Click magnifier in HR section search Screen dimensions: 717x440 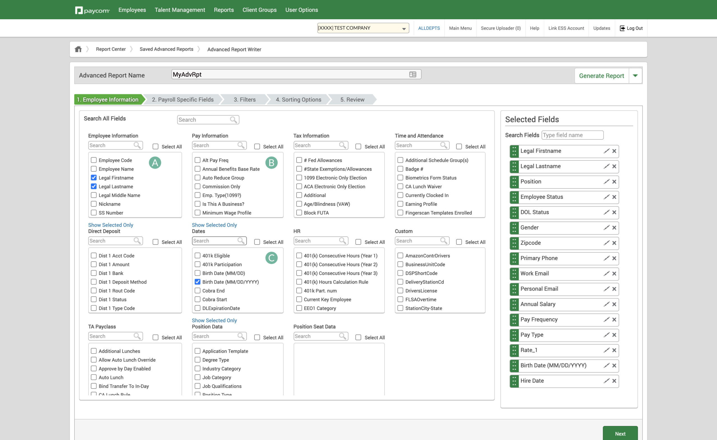coord(343,241)
